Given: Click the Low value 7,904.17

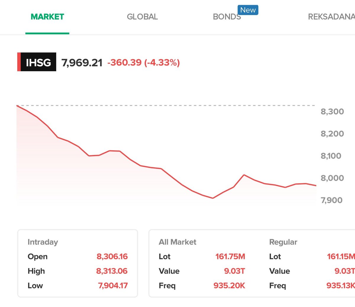Looking at the screenshot, I should coord(113,285).
